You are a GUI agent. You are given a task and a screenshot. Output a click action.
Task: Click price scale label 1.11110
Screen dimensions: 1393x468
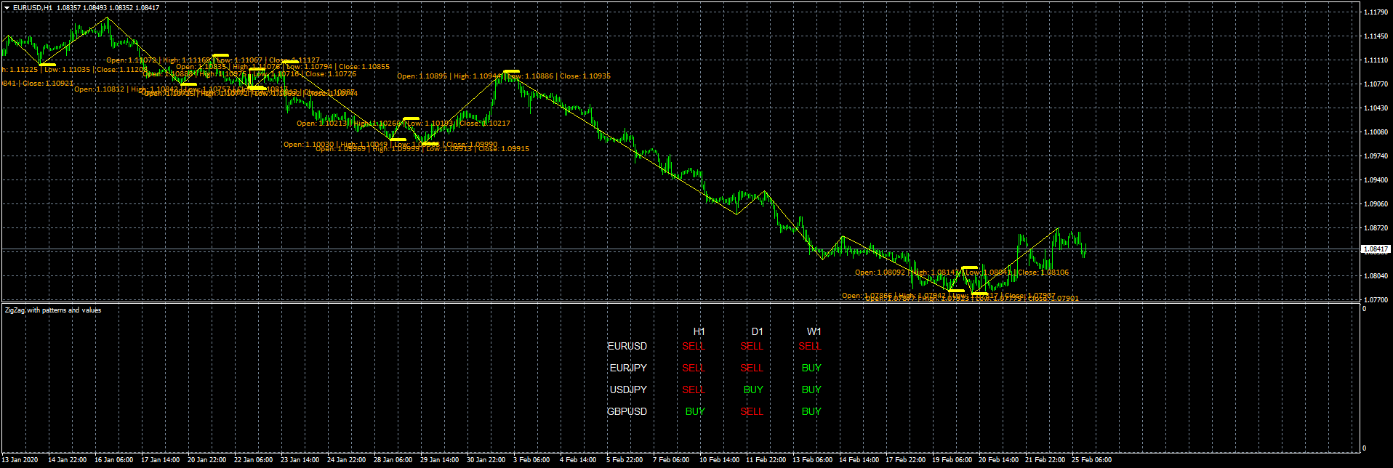pyautogui.click(x=1376, y=60)
